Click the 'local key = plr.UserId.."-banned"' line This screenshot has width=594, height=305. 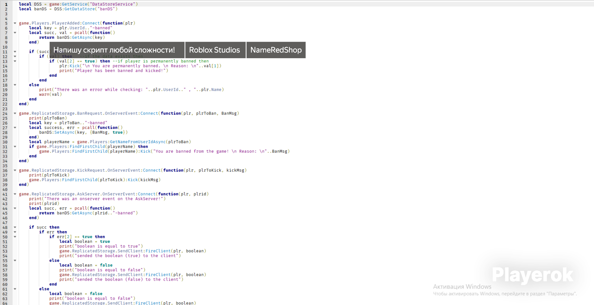click(x=71, y=28)
